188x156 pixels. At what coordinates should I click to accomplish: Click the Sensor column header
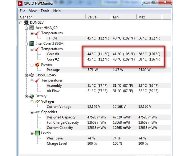click(52, 17)
